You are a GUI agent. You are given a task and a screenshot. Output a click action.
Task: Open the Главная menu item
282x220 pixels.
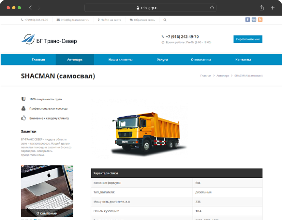coord(38,59)
